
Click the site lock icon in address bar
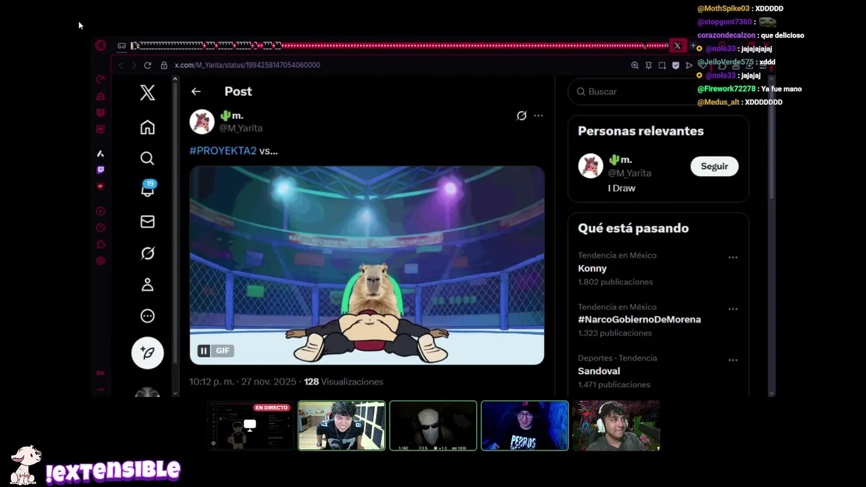[x=164, y=65]
